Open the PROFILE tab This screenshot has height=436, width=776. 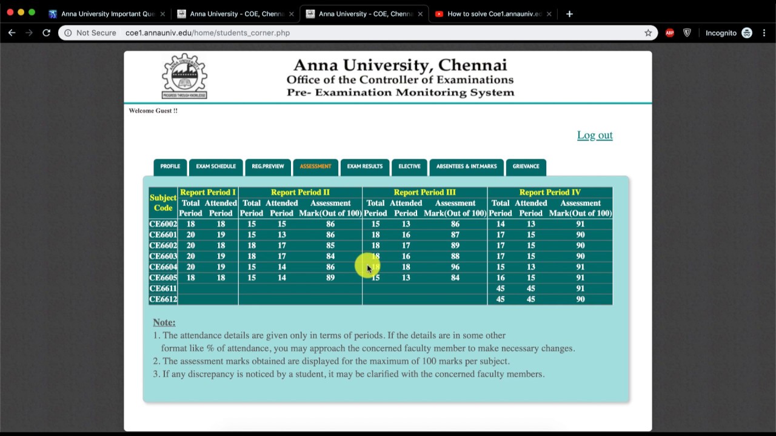tap(170, 167)
